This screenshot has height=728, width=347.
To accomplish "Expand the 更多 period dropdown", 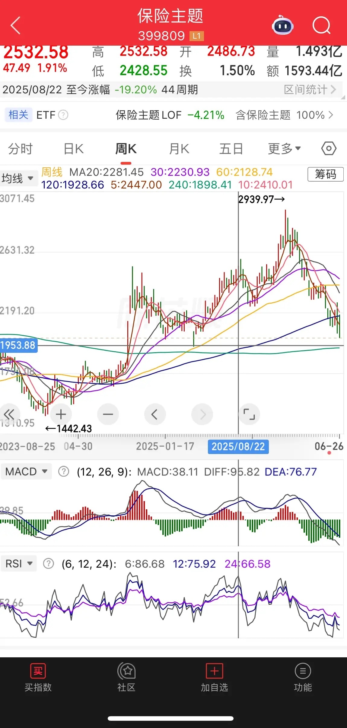I will (284, 149).
